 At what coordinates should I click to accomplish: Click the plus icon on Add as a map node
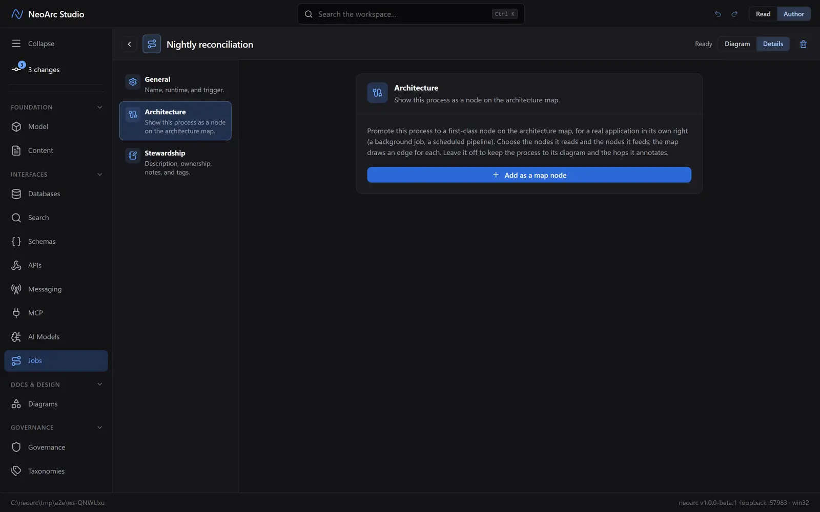tap(496, 175)
